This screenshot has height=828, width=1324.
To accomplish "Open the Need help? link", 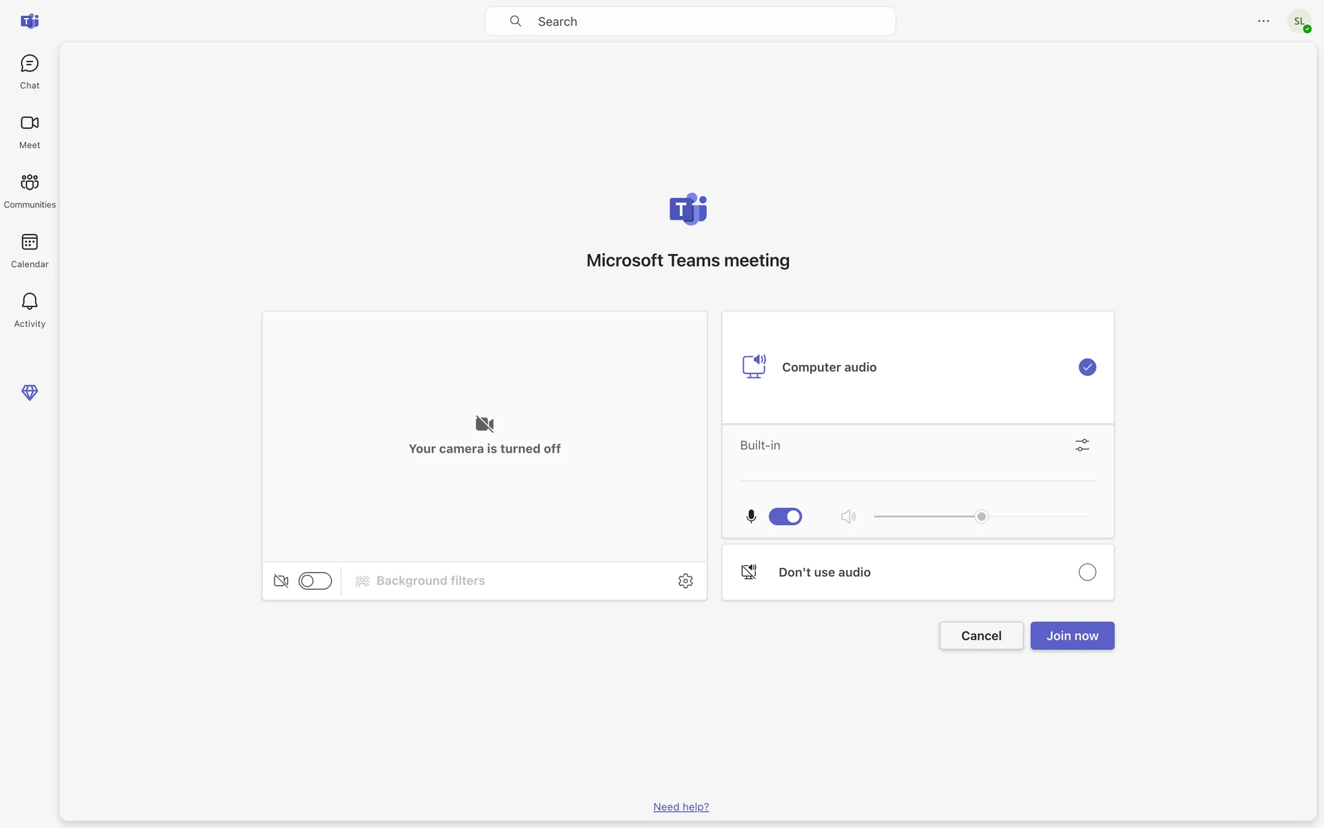I will [681, 807].
